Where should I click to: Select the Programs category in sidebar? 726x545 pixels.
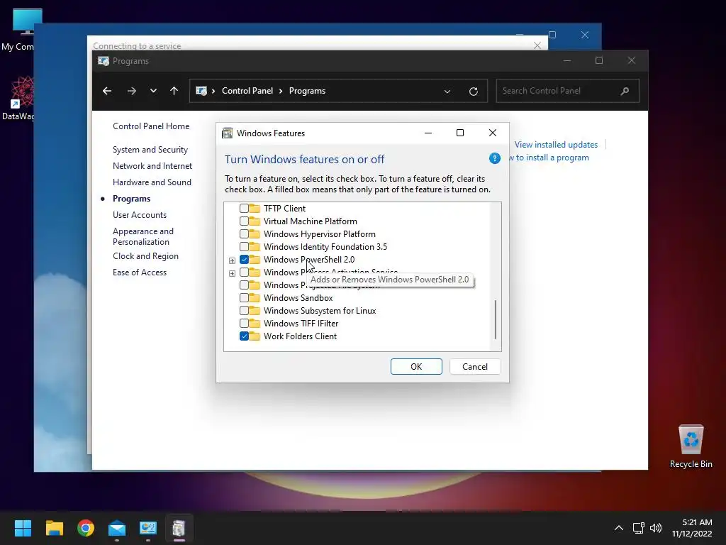coord(131,199)
